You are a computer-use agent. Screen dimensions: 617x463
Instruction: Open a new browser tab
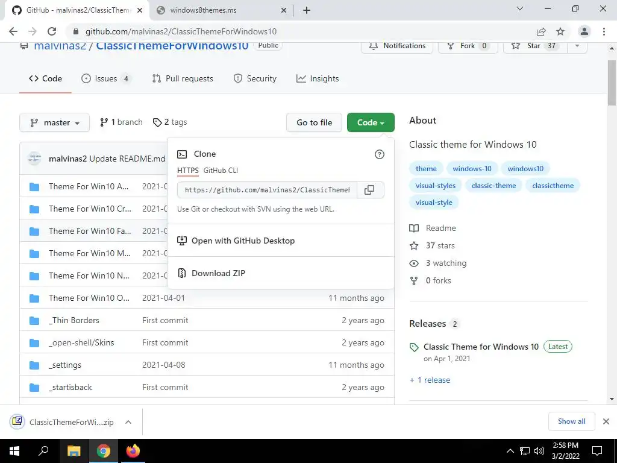click(307, 10)
